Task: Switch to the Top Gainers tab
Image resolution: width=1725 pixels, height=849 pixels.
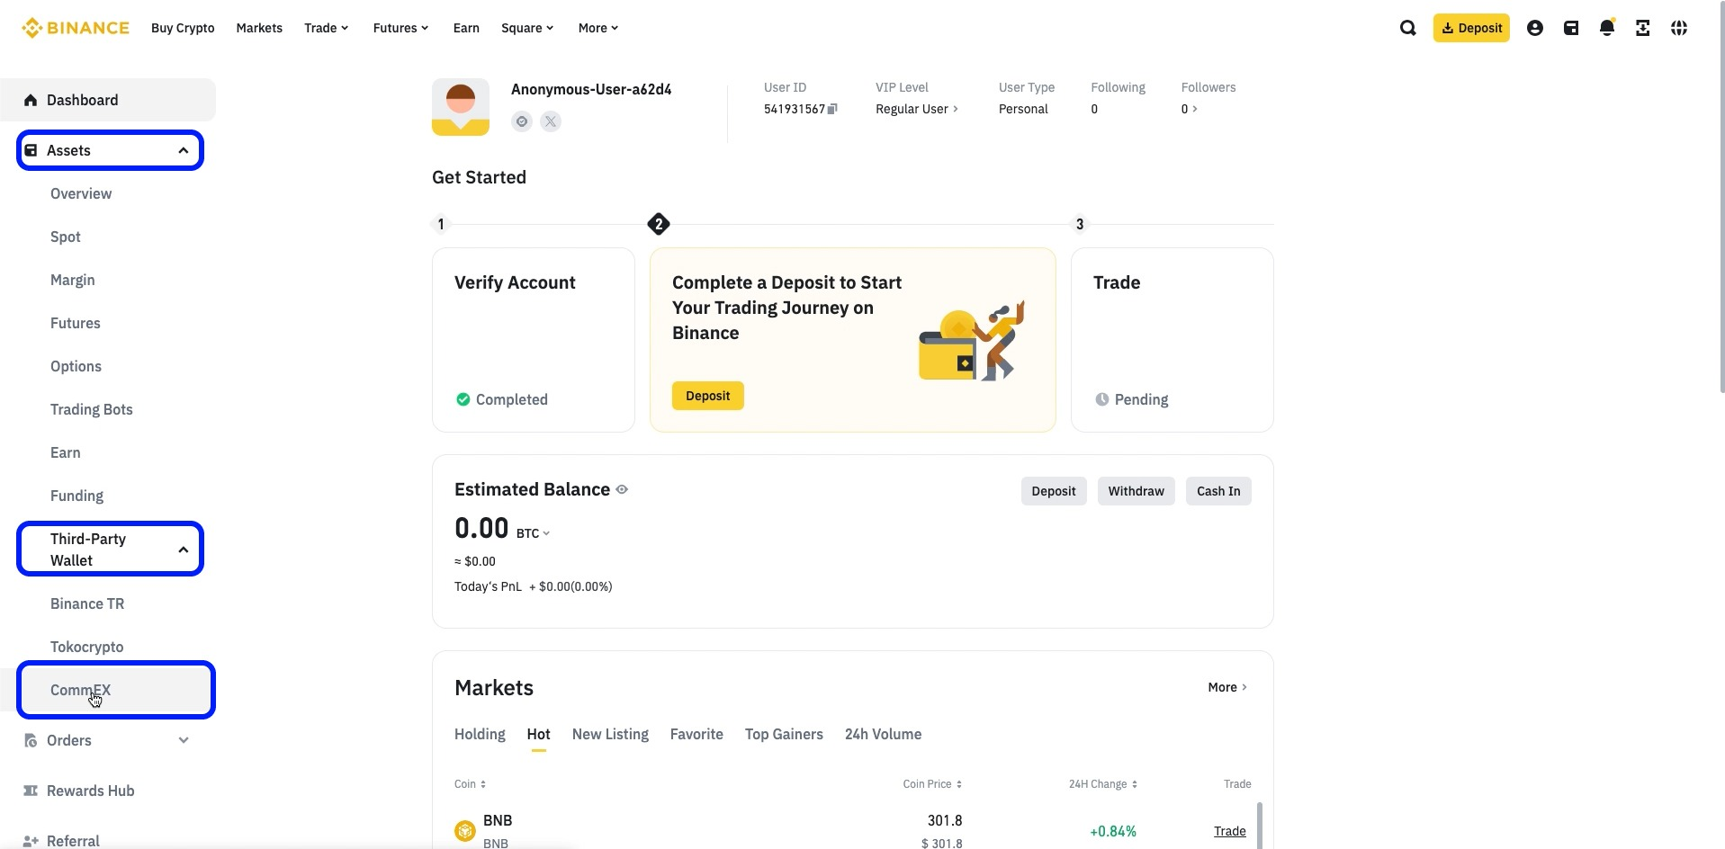Action: click(x=784, y=734)
